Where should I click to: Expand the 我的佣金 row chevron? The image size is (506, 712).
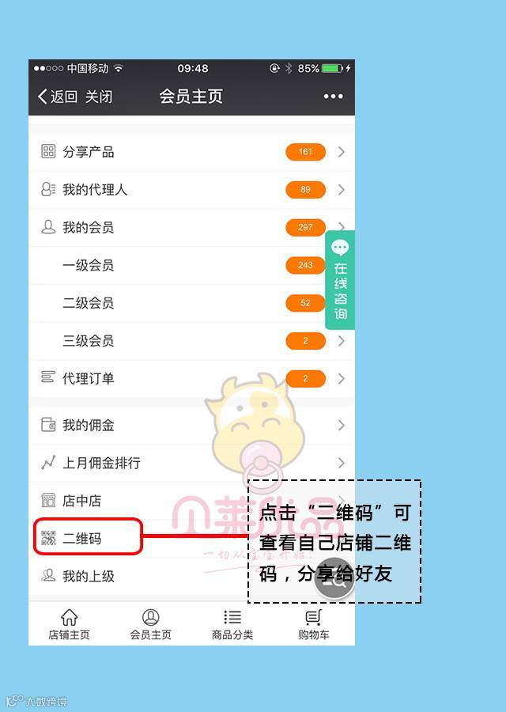[342, 425]
